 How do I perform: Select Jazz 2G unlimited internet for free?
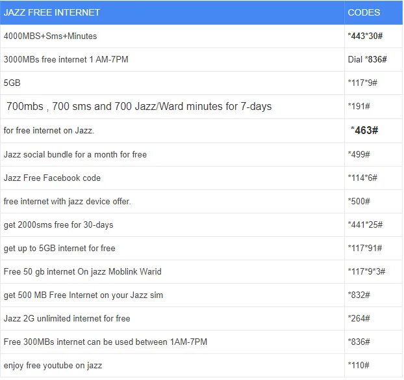coord(67,319)
